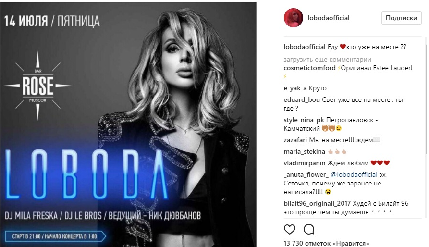This screenshot has height=247, width=429.
Task: View maria_stekina profile
Action: [x=304, y=151]
